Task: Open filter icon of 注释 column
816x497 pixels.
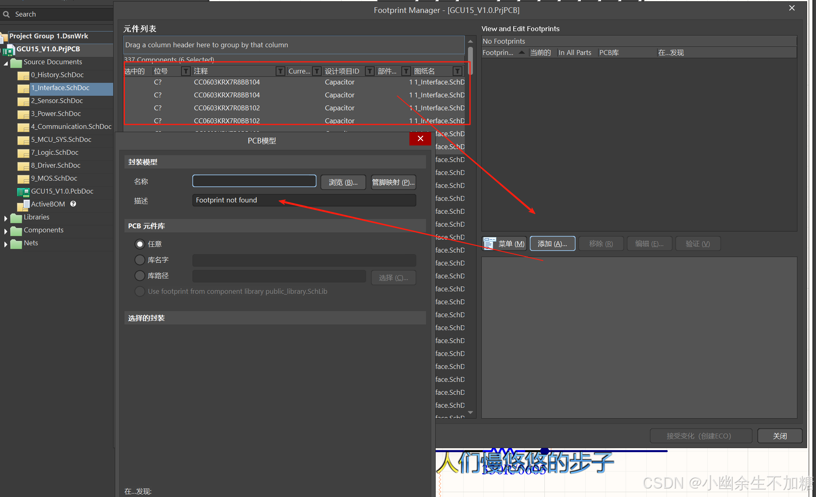Action: (x=280, y=71)
